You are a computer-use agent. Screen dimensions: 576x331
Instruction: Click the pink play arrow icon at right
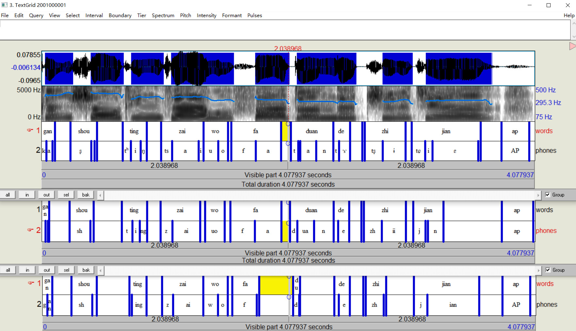572,46
